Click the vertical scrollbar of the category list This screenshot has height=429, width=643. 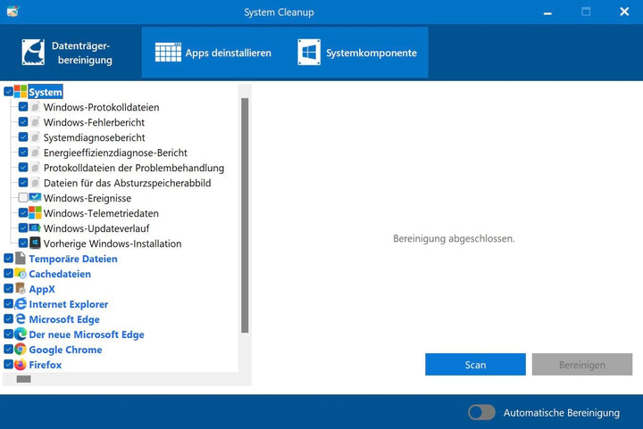click(x=245, y=215)
